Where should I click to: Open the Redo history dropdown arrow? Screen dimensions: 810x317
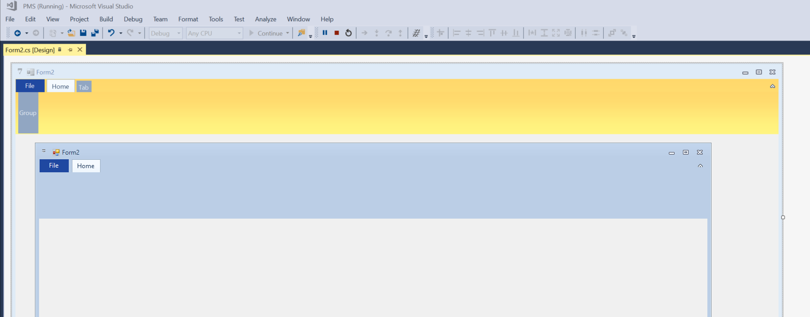click(x=140, y=33)
